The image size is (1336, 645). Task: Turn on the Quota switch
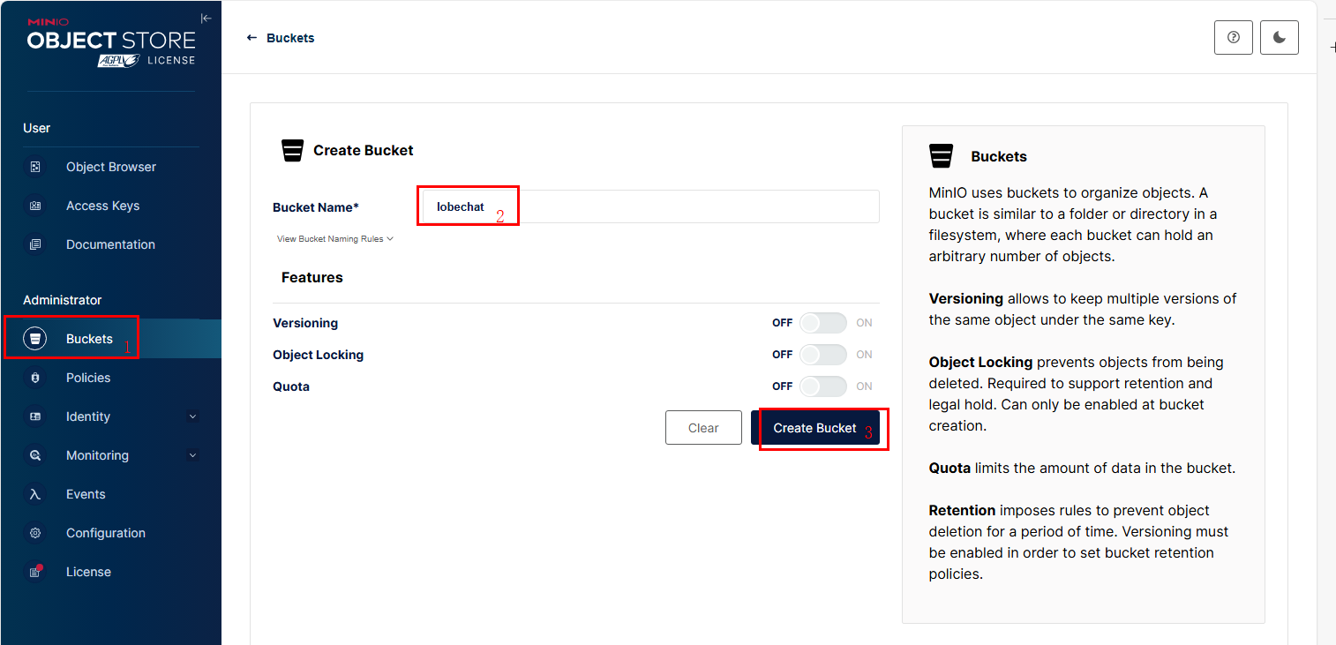tap(822, 386)
